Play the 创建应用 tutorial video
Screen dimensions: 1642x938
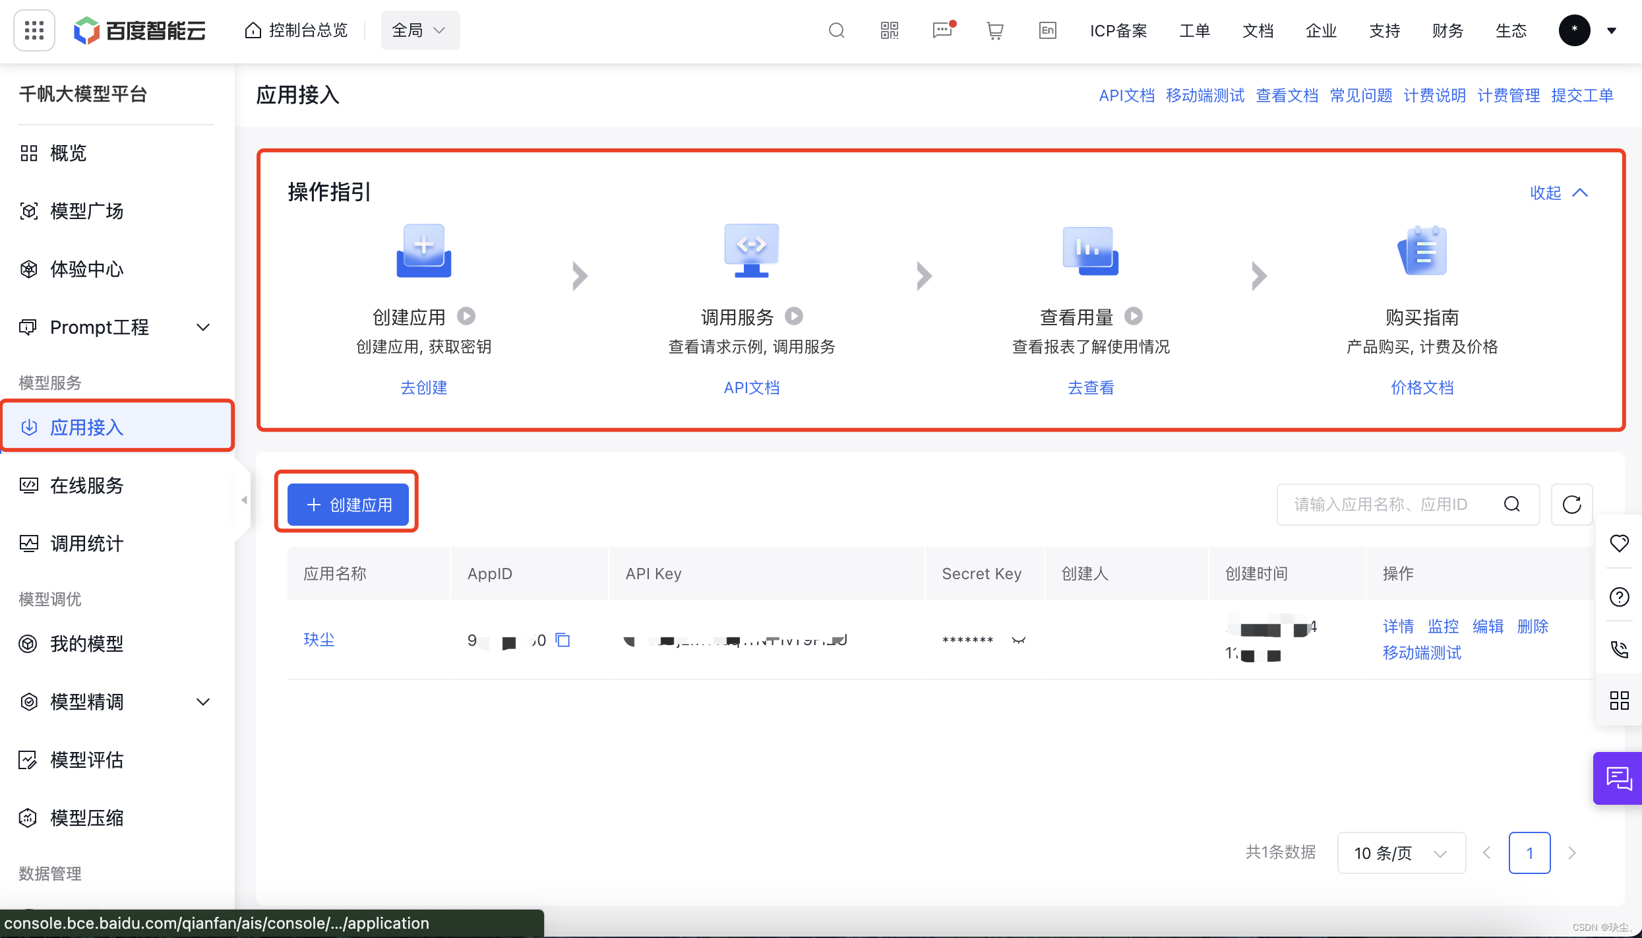coord(466,317)
